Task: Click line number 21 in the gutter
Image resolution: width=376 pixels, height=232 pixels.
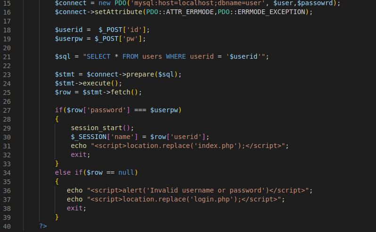Action: 7,57
